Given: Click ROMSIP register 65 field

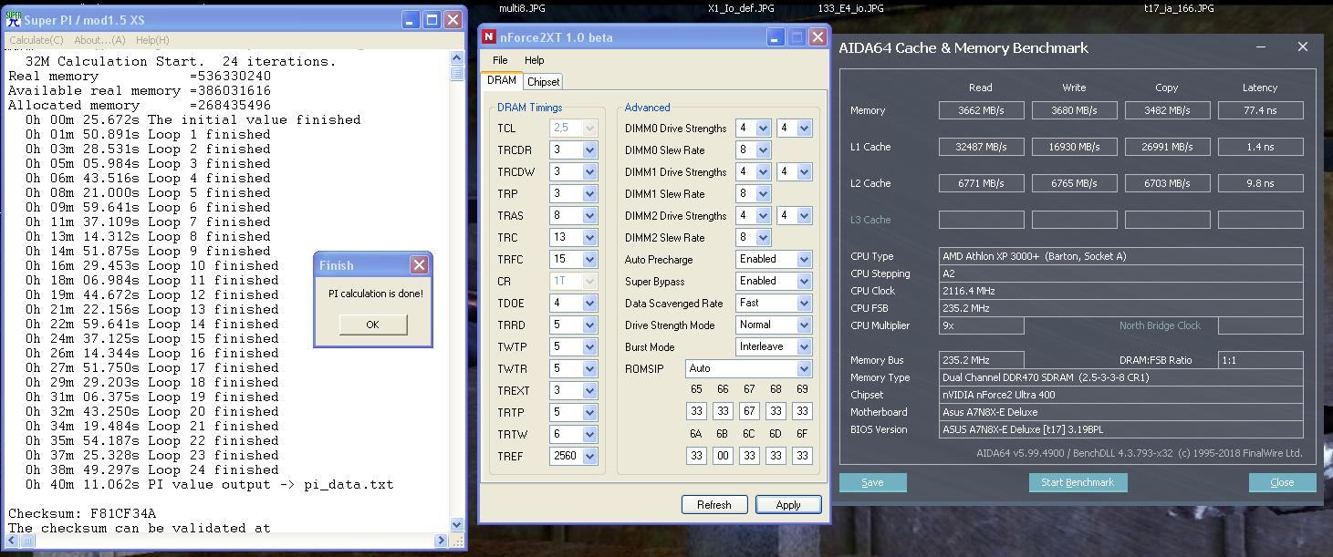Looking at the screenshot, I should pyautogui.click(x=696, y=411).
